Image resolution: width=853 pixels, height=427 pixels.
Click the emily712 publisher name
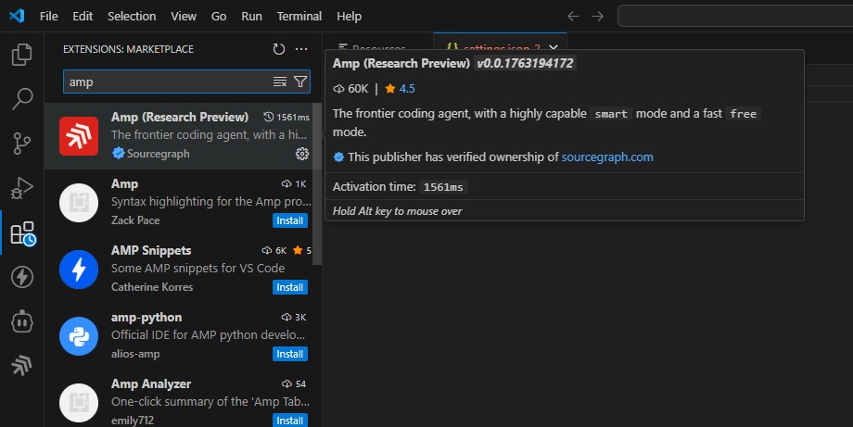click(x=133, y=421)
